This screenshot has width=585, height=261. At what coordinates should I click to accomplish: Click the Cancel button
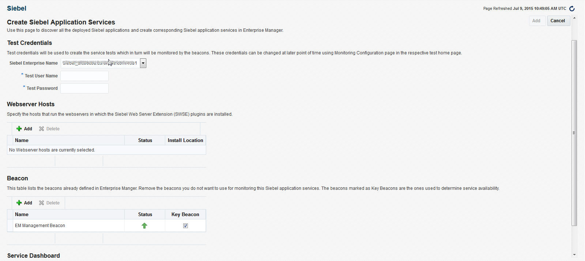(558, 21)
